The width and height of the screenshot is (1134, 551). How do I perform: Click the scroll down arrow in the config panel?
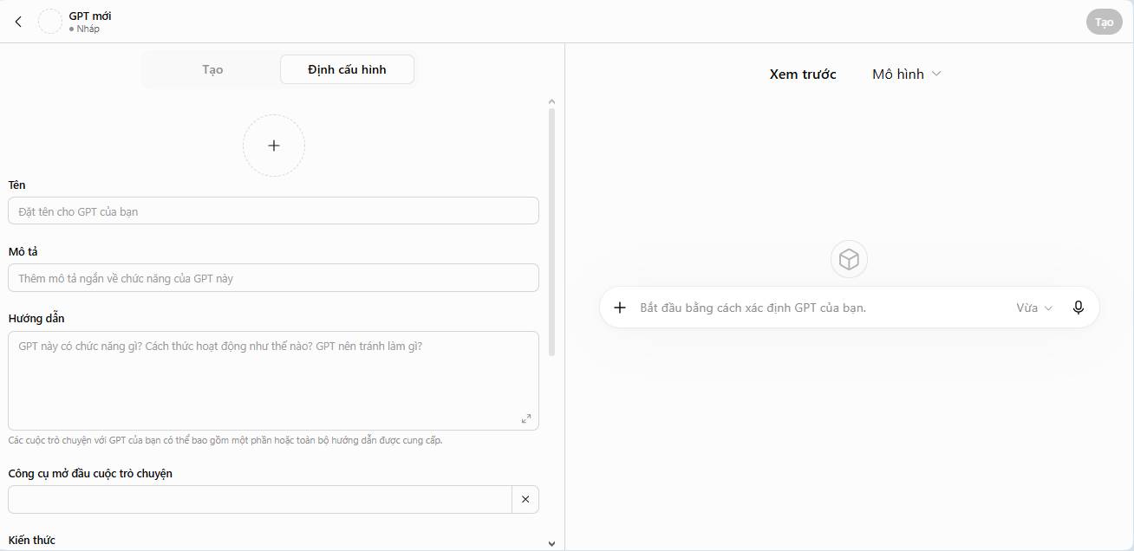(552, 543)
